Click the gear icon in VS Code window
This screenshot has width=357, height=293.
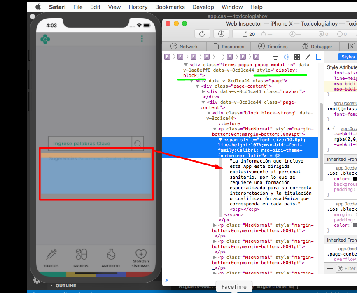coord(37,280)
